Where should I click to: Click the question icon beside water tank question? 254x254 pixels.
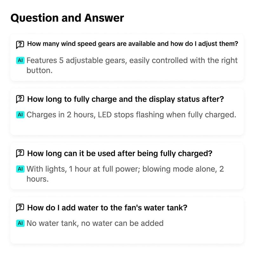[20, 208]
